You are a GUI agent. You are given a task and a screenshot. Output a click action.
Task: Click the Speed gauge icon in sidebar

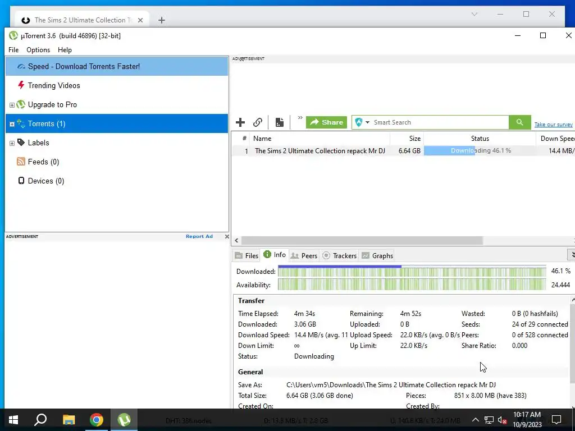pos(21,66)
